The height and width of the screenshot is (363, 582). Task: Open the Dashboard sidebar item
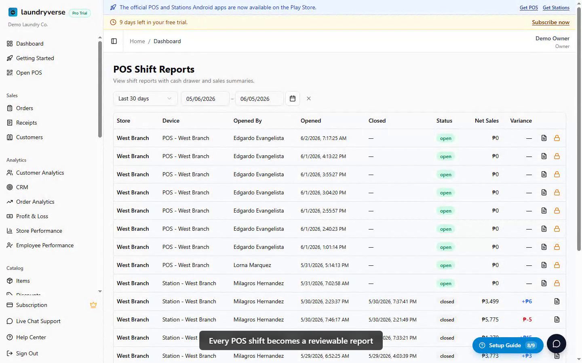[25, 44]
